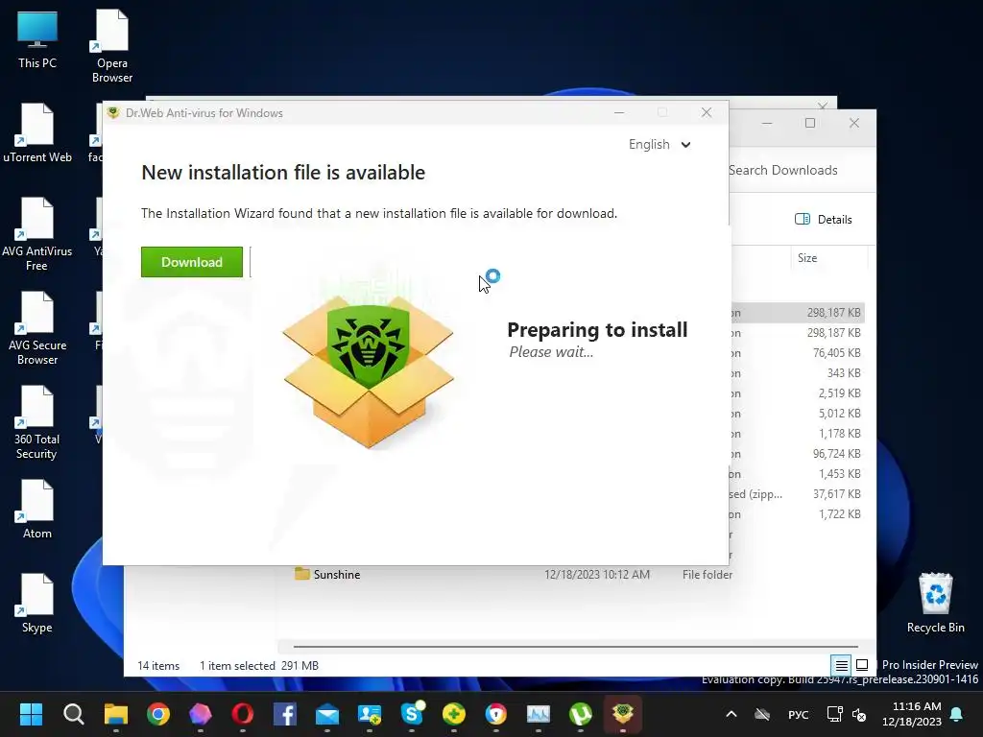This screenshot has width=983, height=737.
Task: Close the Dr.Web Anti-virus window
Action: point(707,112)
